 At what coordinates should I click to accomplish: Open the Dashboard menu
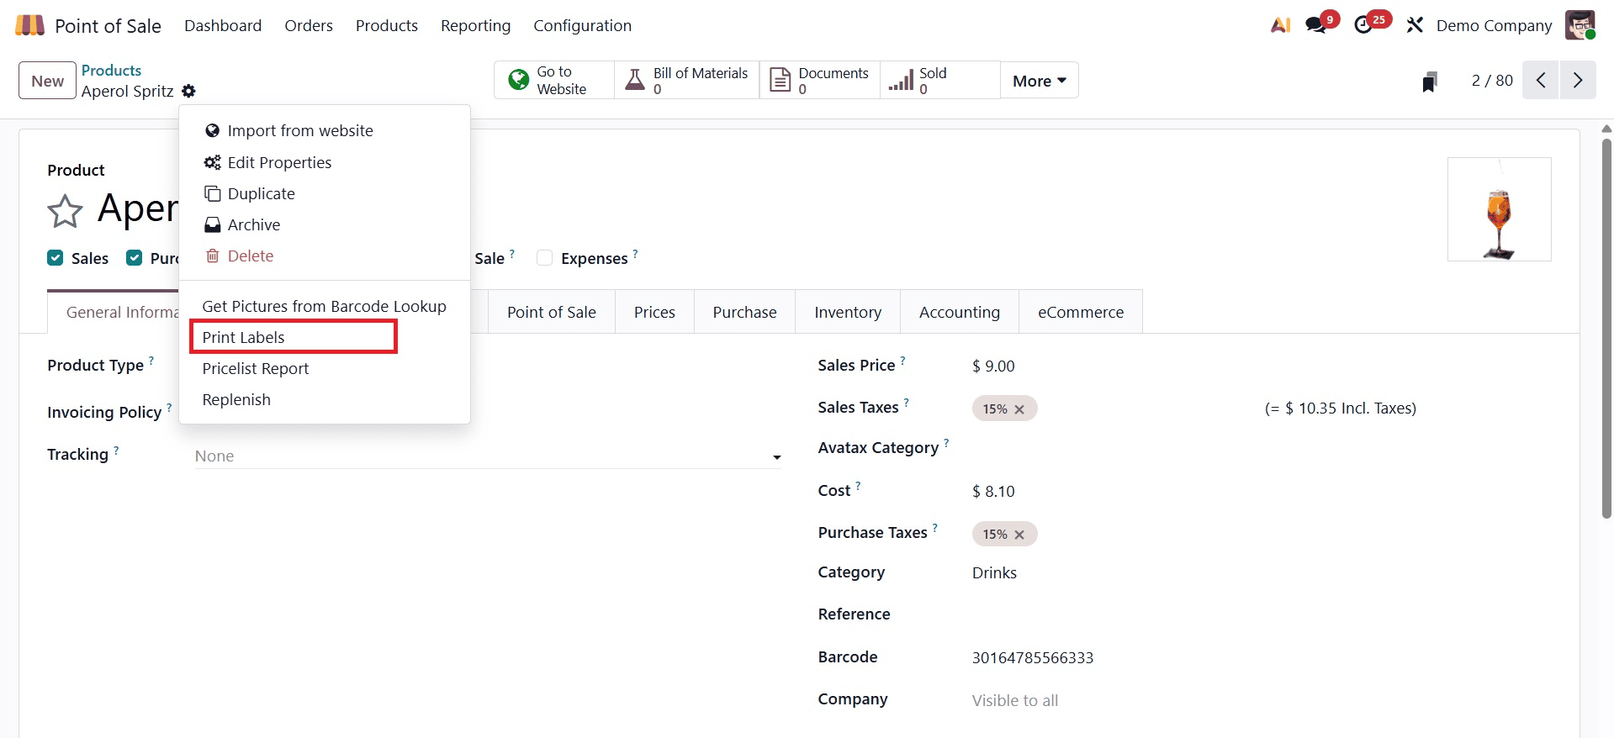click(x=223, y=25)
